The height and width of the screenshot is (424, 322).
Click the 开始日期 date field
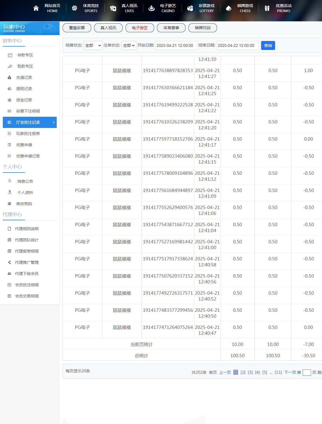176,45
